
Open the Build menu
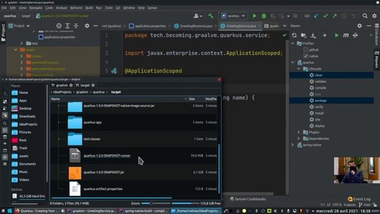coord(89,8)
